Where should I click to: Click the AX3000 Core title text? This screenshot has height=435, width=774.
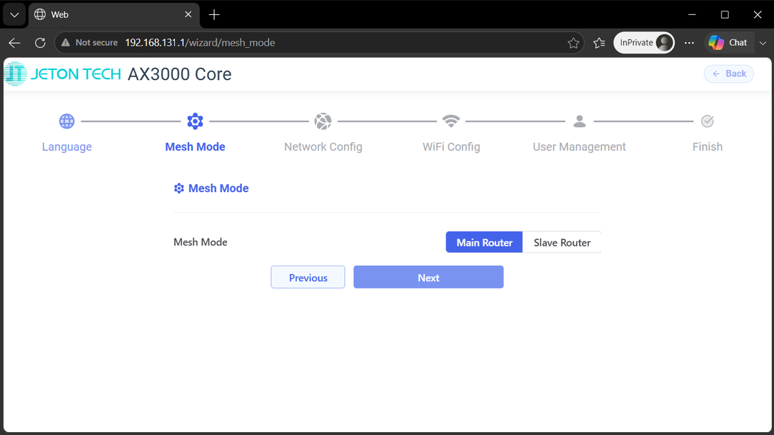[180, 74]
